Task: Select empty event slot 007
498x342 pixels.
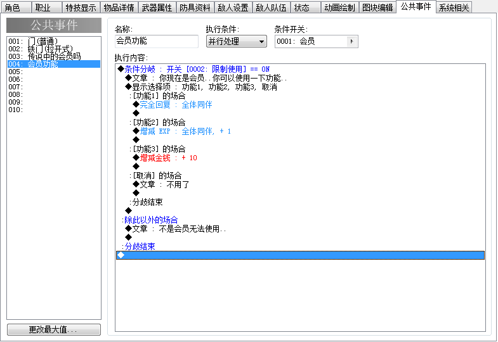Action: [54, 87]
